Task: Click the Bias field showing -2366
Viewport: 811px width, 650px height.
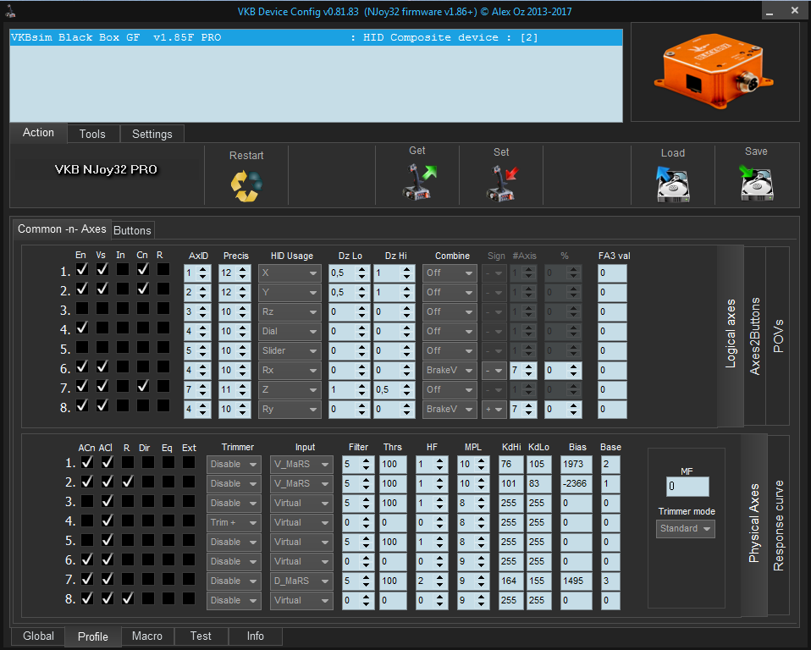Action: pyautogui.click(x=577, y=484)
